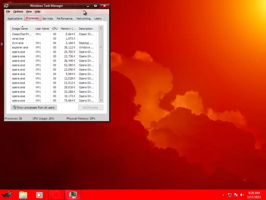Open the Action Center flag icon
Screen dimensions: 266x200
[236, 195]
